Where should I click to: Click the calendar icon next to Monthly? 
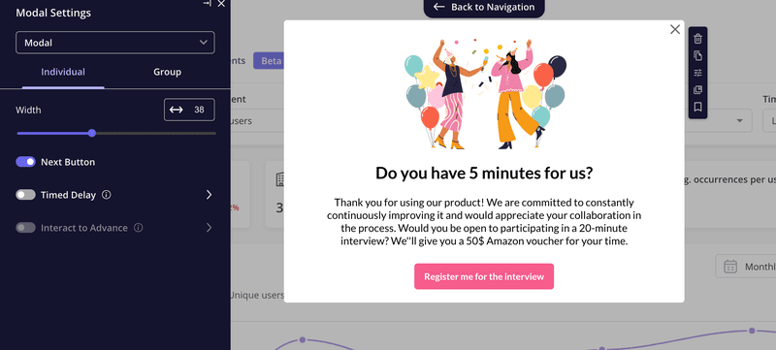730,267
